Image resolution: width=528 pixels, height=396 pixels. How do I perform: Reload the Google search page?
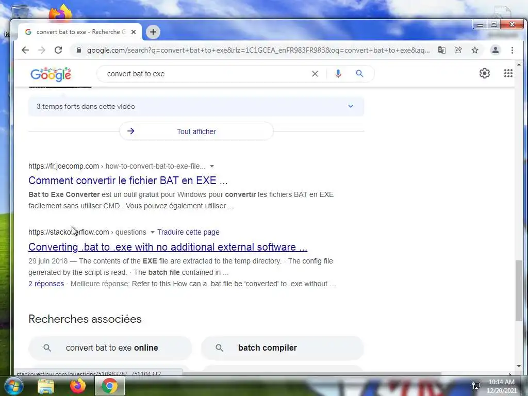coord(58,50)
